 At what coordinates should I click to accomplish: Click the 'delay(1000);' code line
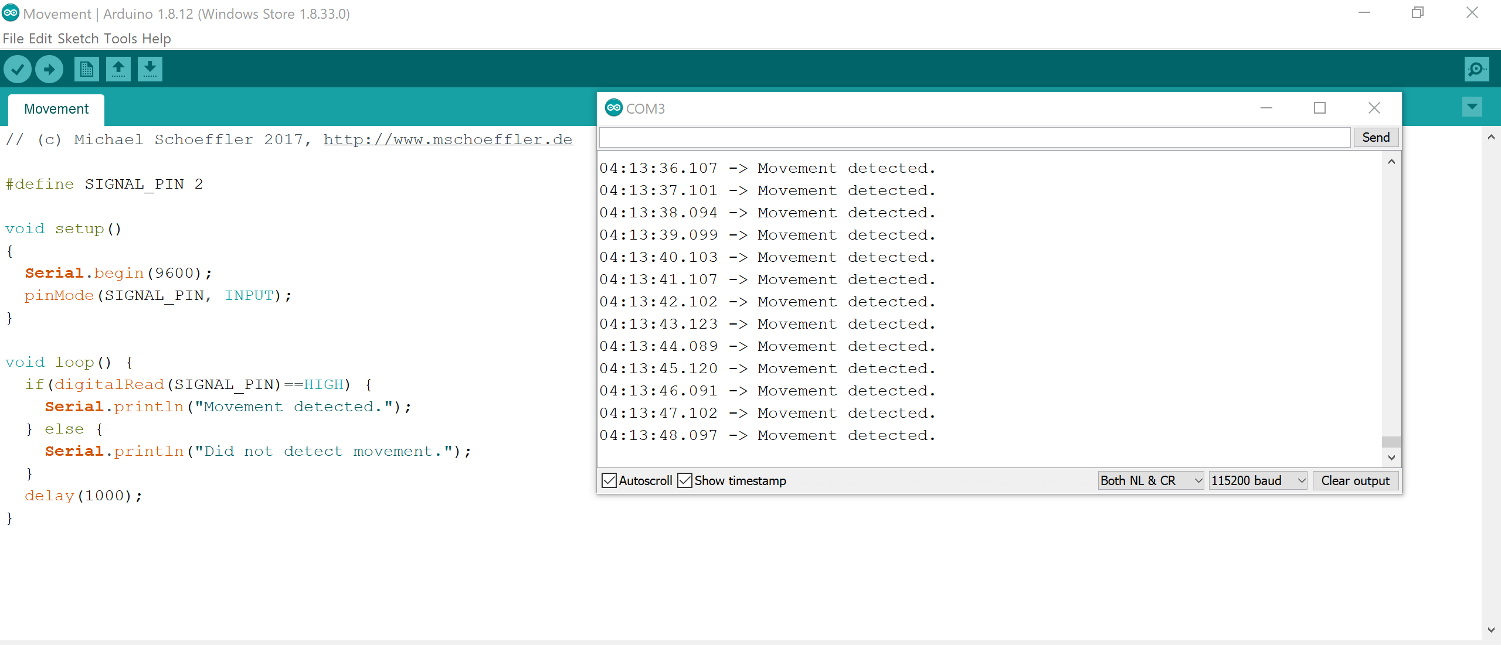point(83,496)
